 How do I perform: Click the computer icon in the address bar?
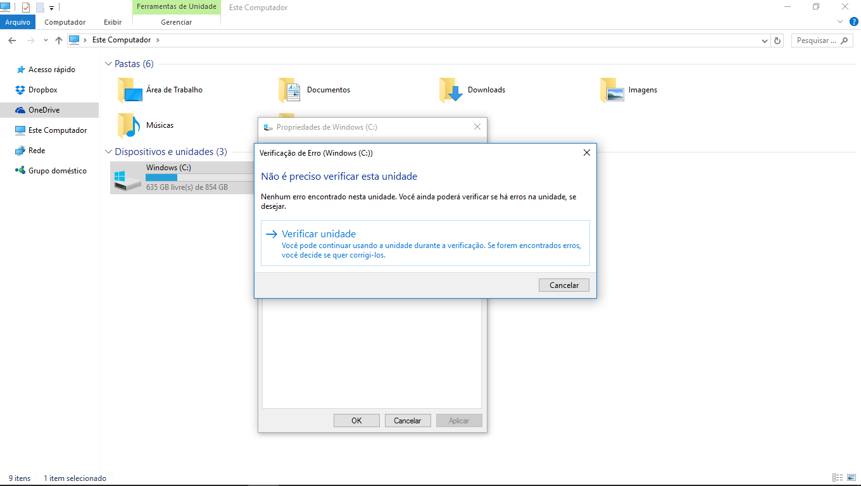(75, 40)
